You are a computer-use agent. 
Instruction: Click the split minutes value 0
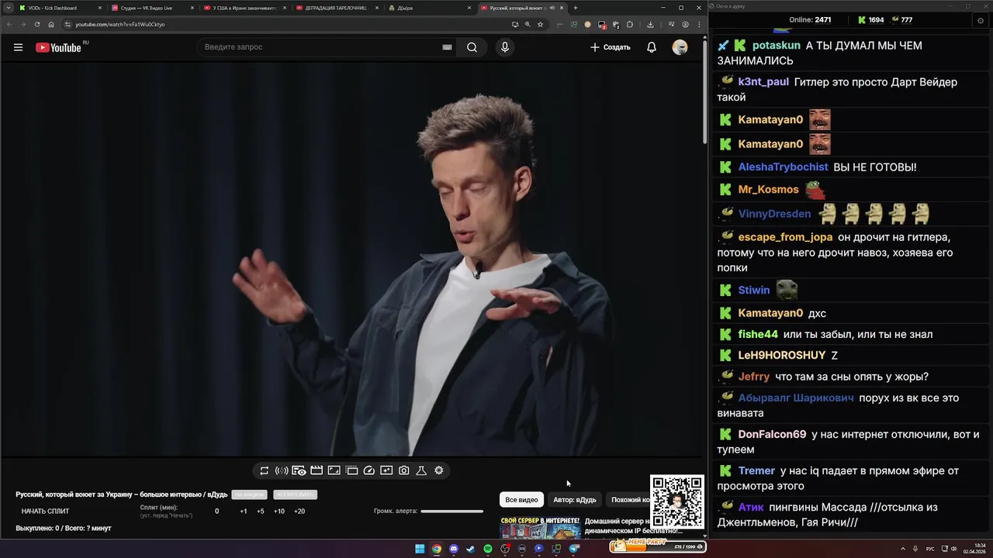coord(216,511)
